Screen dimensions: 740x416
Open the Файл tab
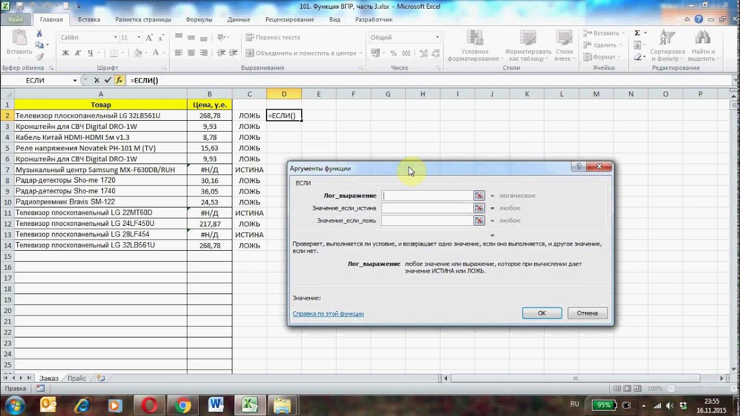click(x=16, y=19)
